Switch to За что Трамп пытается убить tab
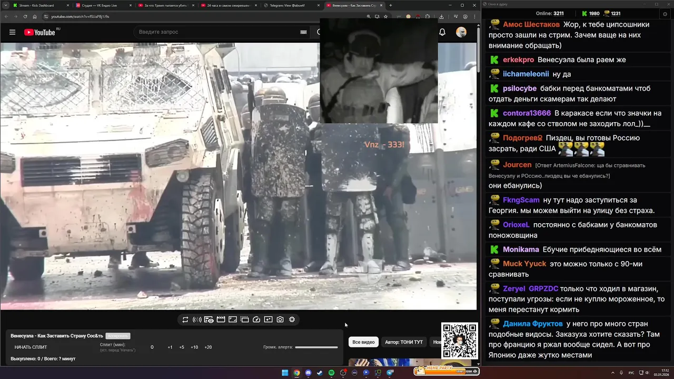This screenshot has height=379, width=674. coord(165,5)
